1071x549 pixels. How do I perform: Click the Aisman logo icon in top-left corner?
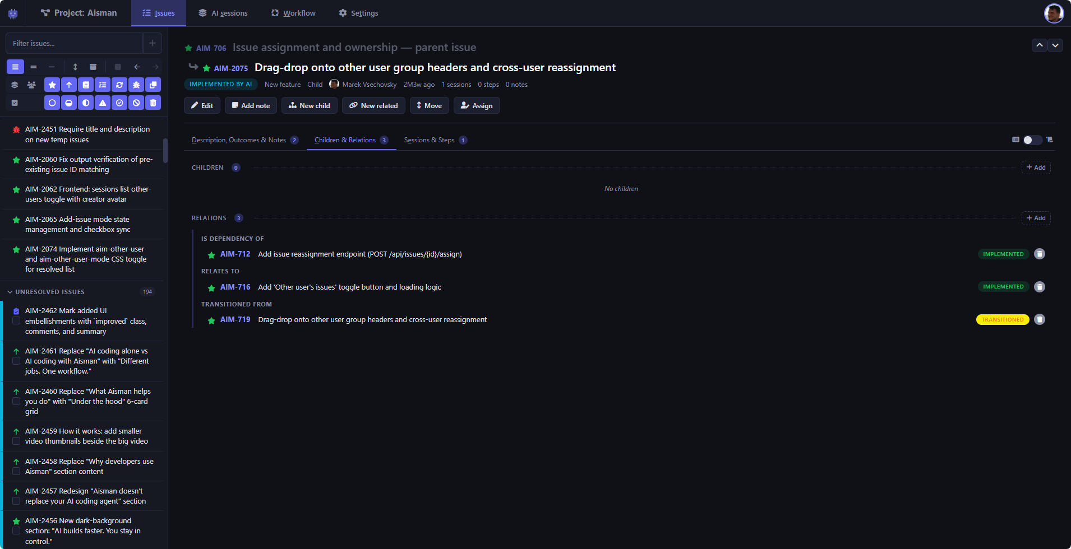12,13
